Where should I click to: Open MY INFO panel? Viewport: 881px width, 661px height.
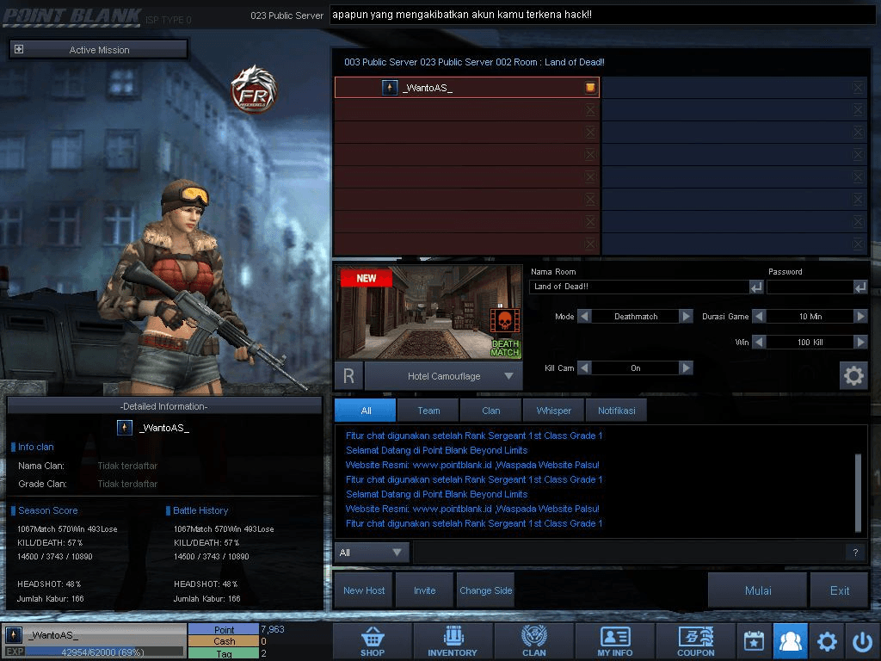tap(614, 641)
